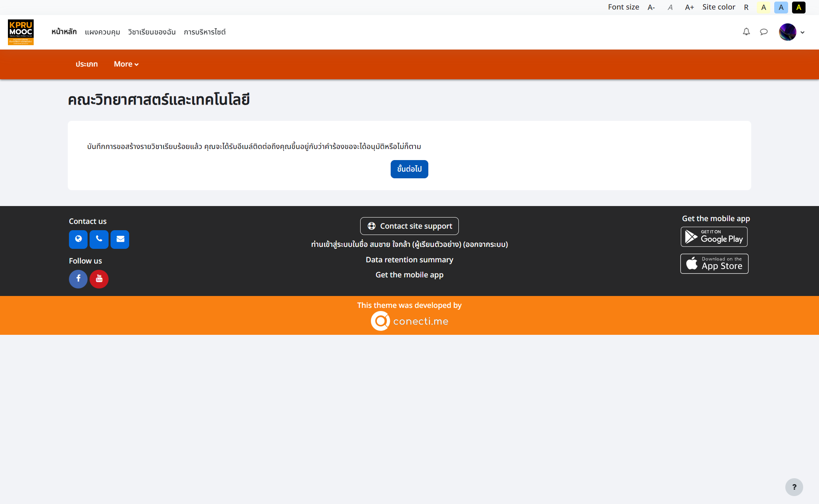
Task: Open วิชาเรียนของฉัน menu item
Action: click(x=152, y=32)
